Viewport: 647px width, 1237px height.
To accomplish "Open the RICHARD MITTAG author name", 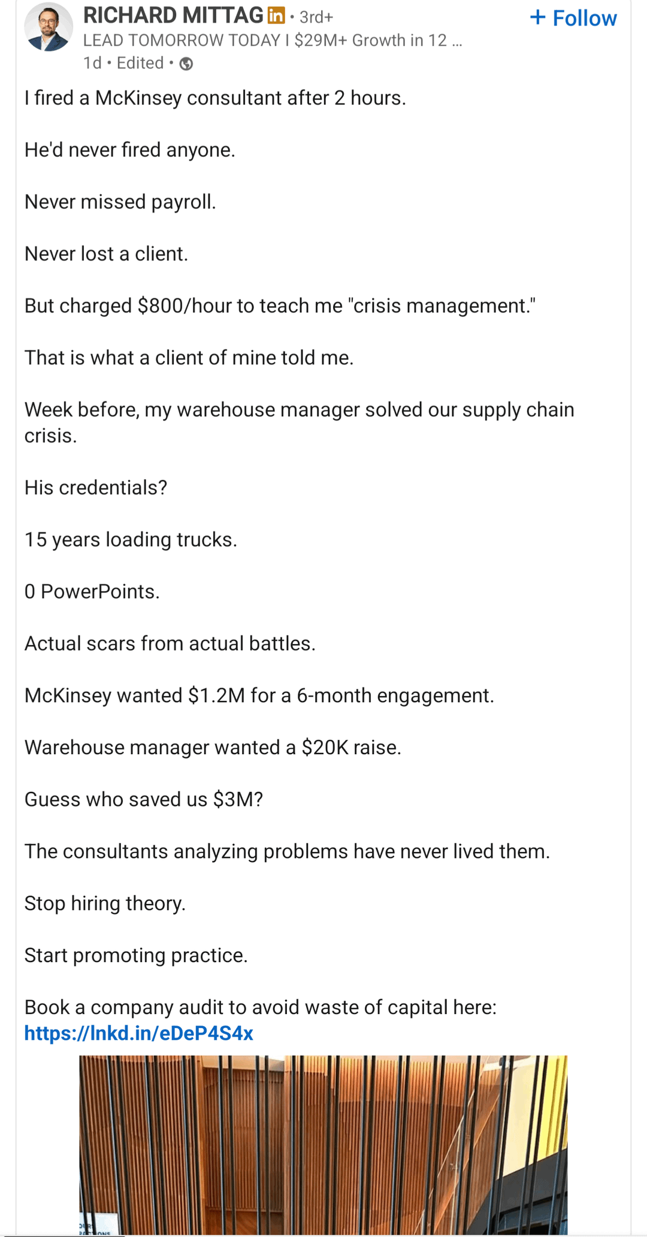I will point(173,16).
